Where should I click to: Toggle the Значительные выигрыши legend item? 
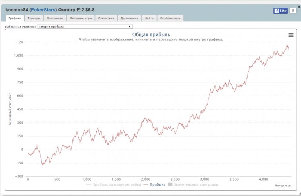point(193,185)
